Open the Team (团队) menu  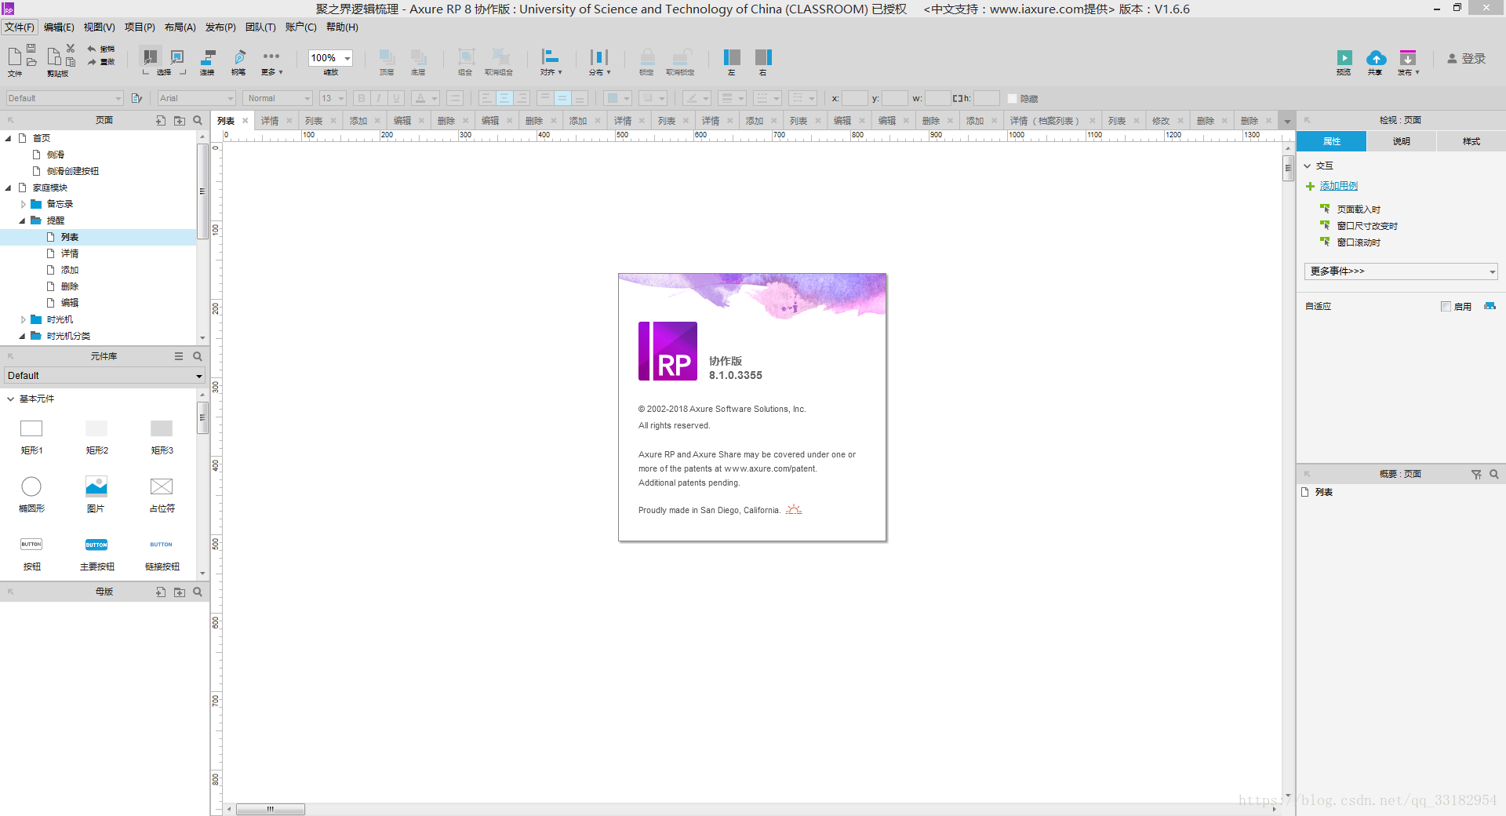[x=260, y=27]
